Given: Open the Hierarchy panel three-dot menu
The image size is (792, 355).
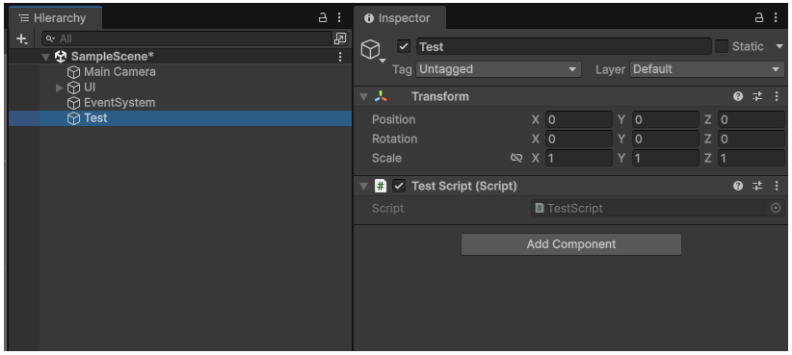Looking at the screenshot, I should click(339, 18).
